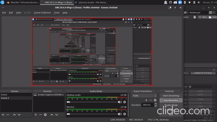
Task: Mute the Desktop Audio speaker icon
Action: point(120,102)
